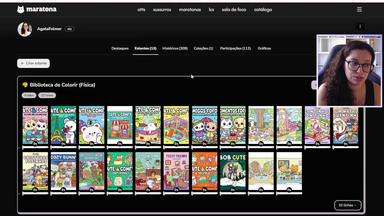This screenshot has width=384, height=216.
Task: Open sala de foco page
Action: point(234,10)
